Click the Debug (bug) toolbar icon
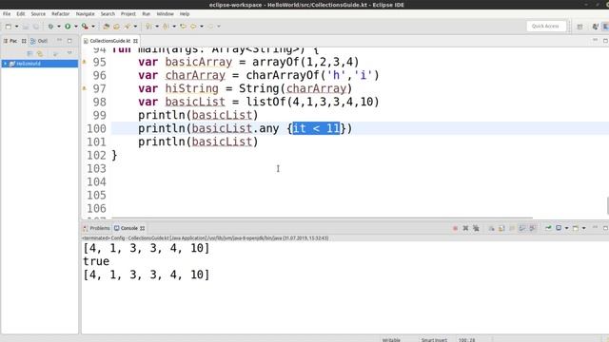Screen dimensions: 609x342 (x=50, y=27)
